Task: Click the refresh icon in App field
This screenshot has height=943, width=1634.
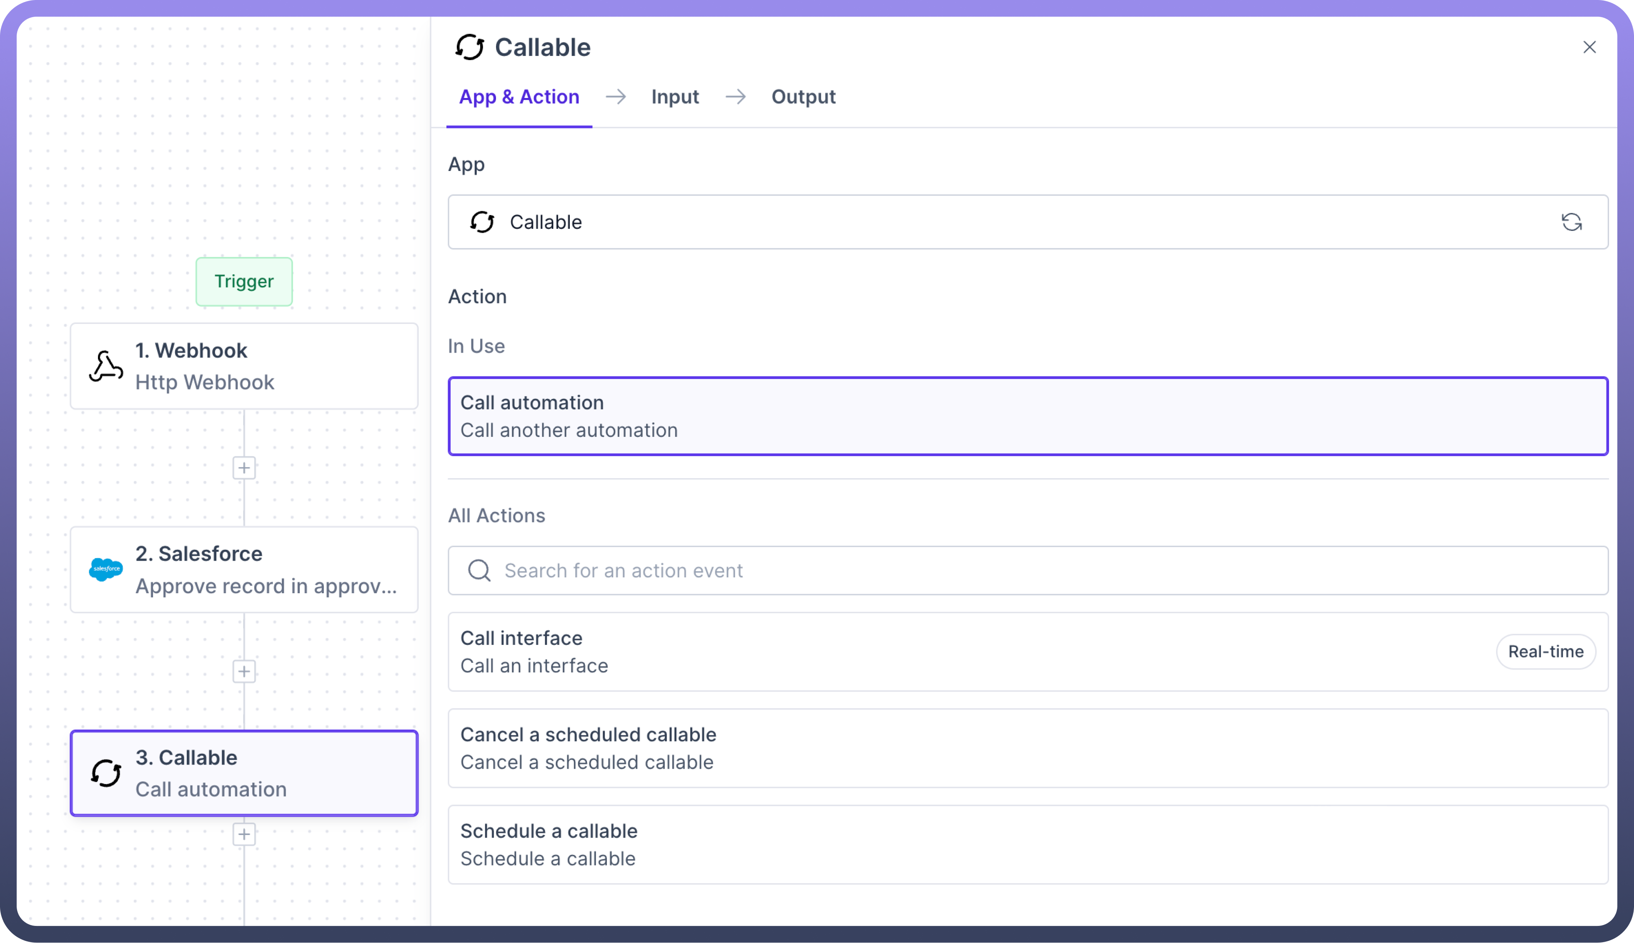Action: click(1571, 222)
